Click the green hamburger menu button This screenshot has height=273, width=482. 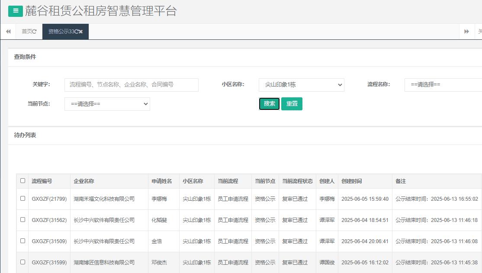pos(16,11)
